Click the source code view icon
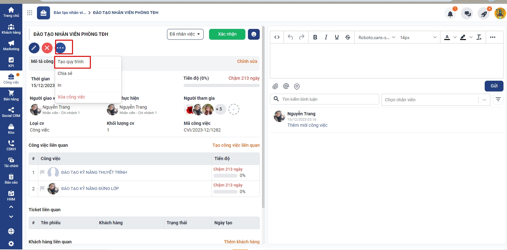 (277, 37)
